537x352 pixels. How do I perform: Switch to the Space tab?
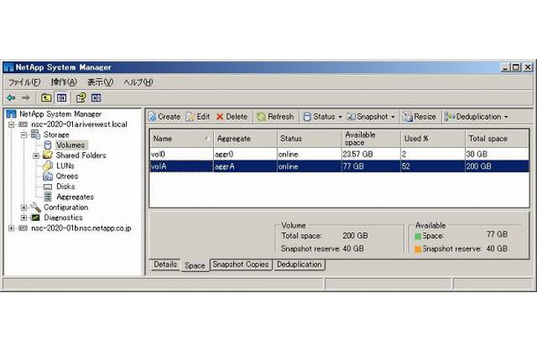195,266
